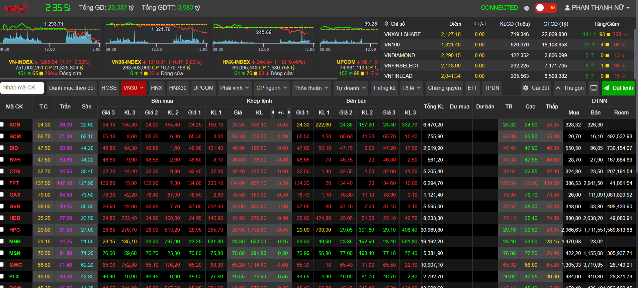Select the VNXALLSHARE index row
The width and height of the screenshot is (638, 288).
(x=508, y=34)
